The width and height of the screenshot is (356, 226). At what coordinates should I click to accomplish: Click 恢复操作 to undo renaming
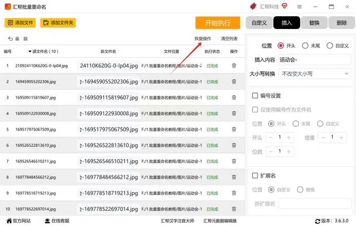(202, 38)
